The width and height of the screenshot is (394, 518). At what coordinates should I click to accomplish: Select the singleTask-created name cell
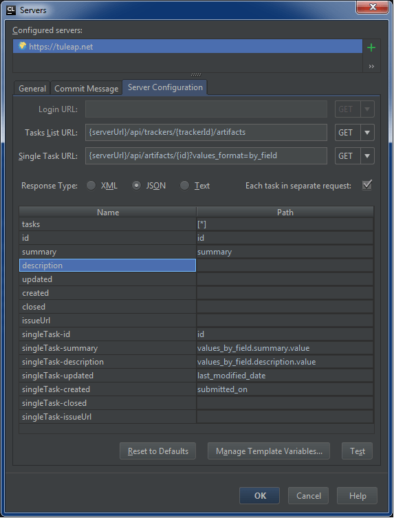pos(108,389)
